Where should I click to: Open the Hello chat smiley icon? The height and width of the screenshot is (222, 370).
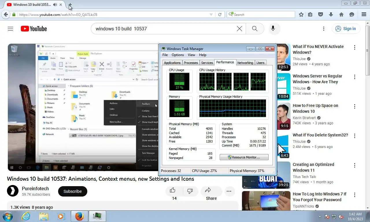pos(352,14)
